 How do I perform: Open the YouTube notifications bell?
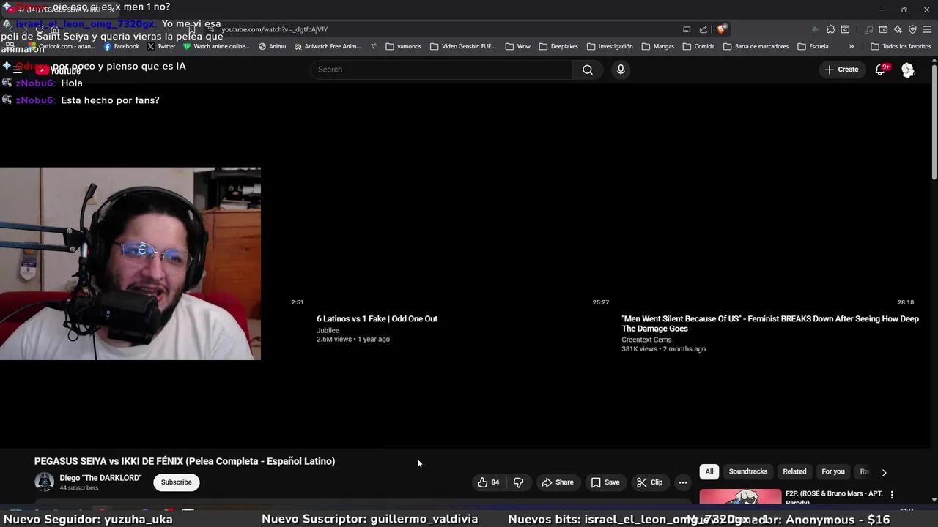tap(879, 69)
